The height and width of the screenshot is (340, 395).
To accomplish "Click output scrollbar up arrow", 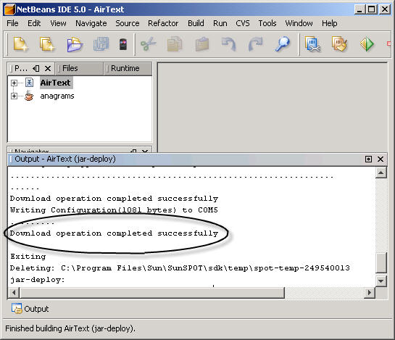I will pyautogui.click(x=381, y=173).
